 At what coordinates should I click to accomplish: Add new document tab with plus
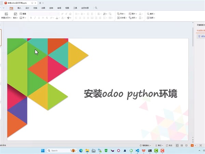click(40, 3)
